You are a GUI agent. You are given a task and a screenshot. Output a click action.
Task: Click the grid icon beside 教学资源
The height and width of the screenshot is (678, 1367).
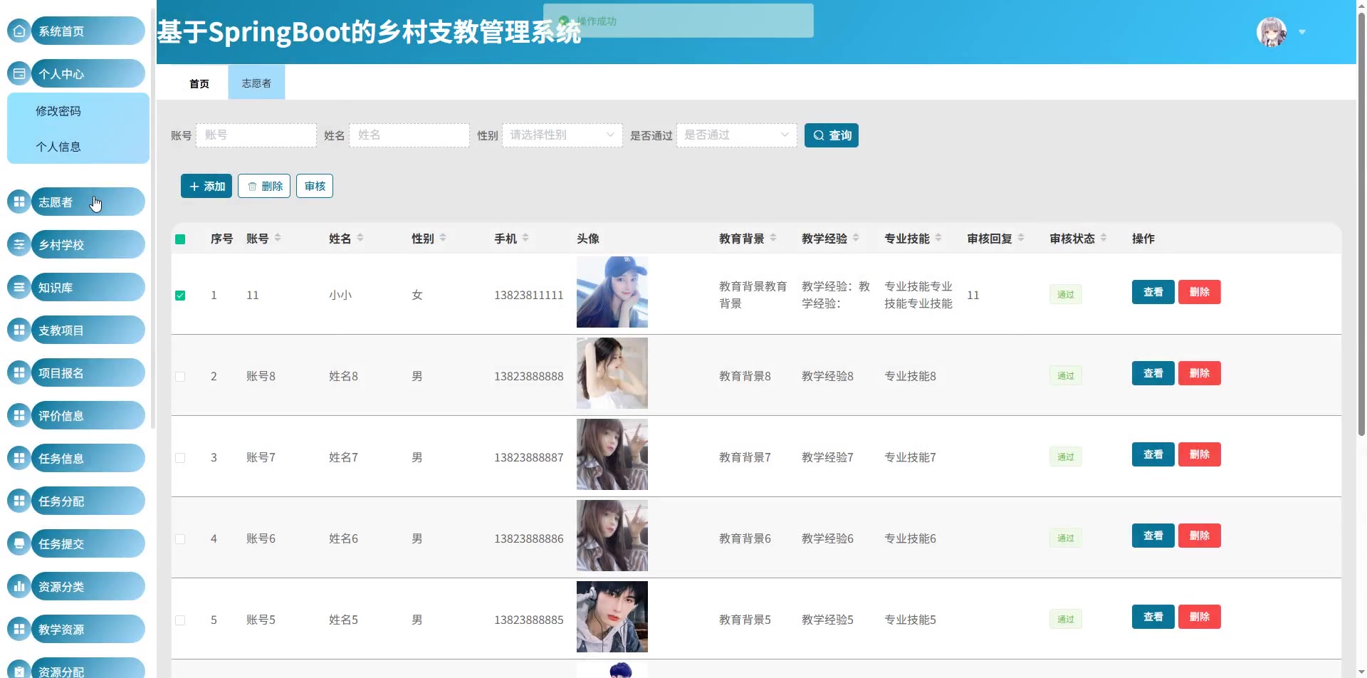[x=19, y=629]
